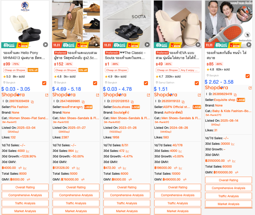This screenshot has height=215, width=255.
Task: Open seller Souta.shoes link
Action: click(x=121, y=107)
